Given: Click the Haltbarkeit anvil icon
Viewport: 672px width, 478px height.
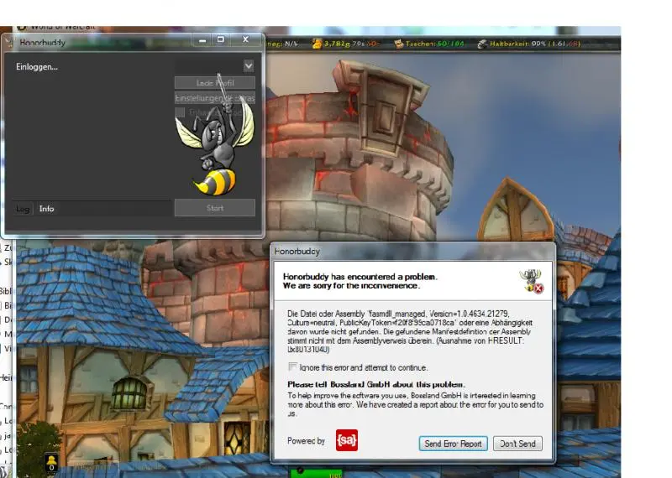Looking at the screenshot, I should pos(482,44).
